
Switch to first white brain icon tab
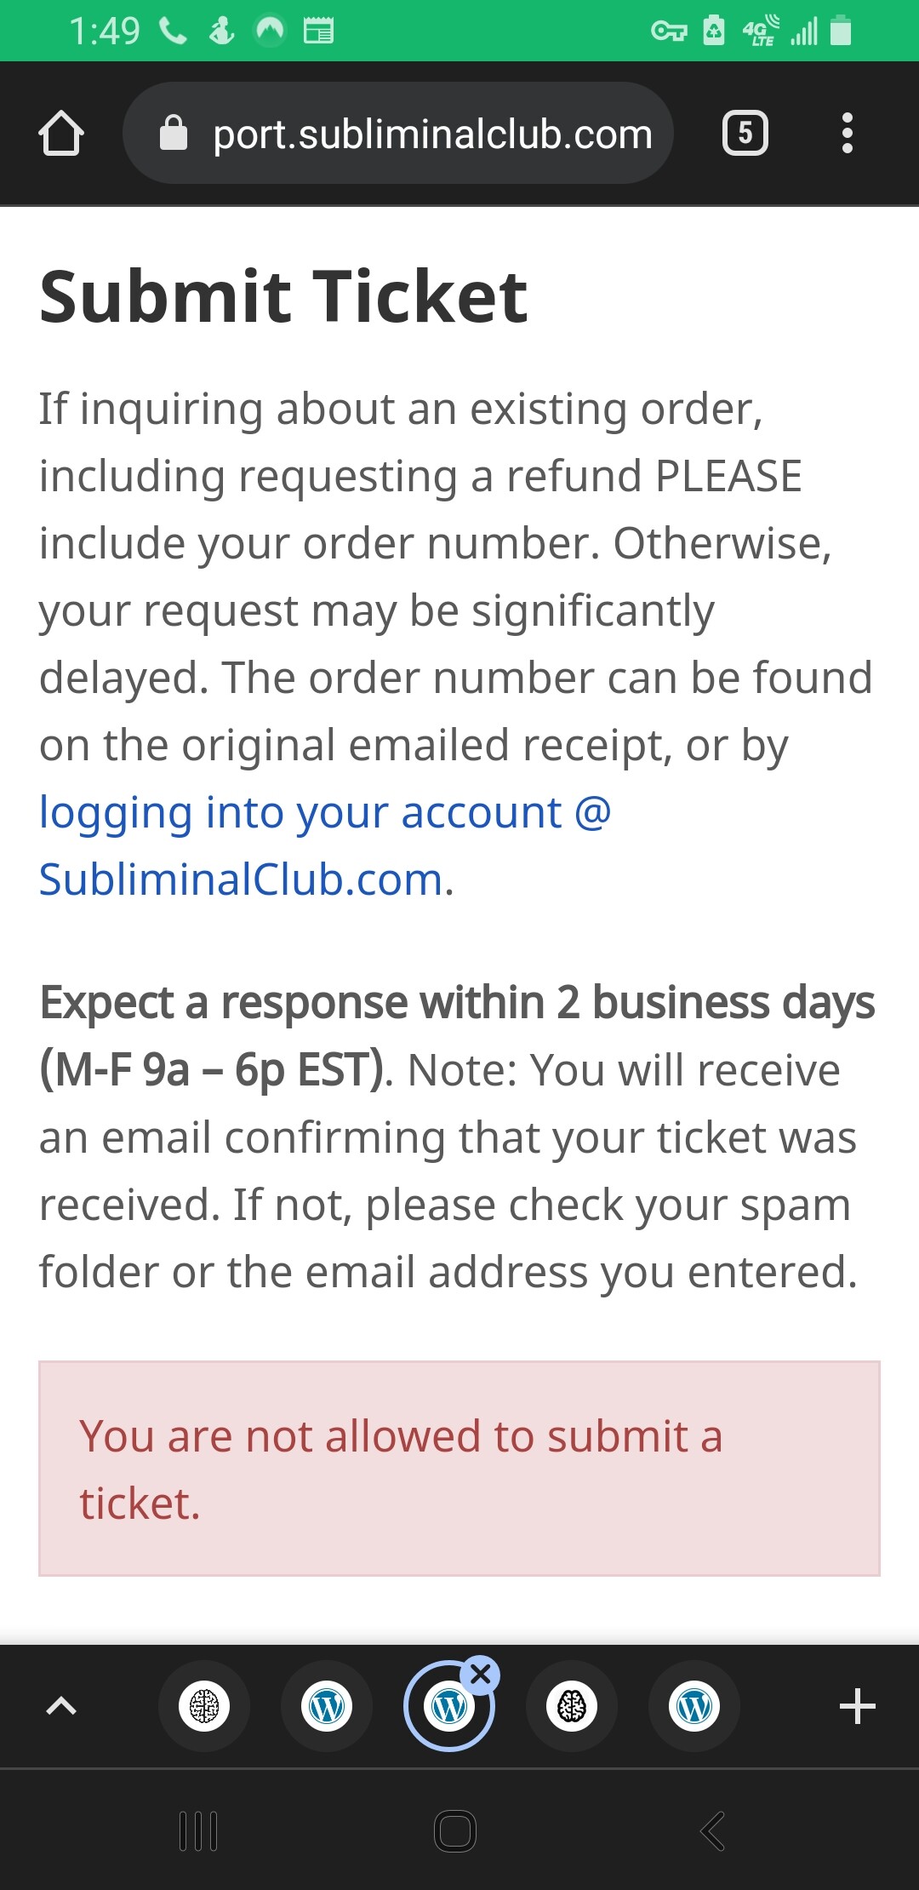[x=204, y=1706]
